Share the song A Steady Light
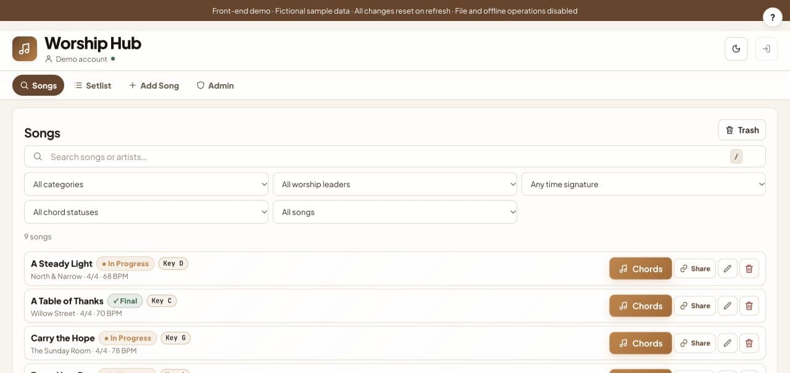This screenshot has width=790, height=373. [695, 269]
